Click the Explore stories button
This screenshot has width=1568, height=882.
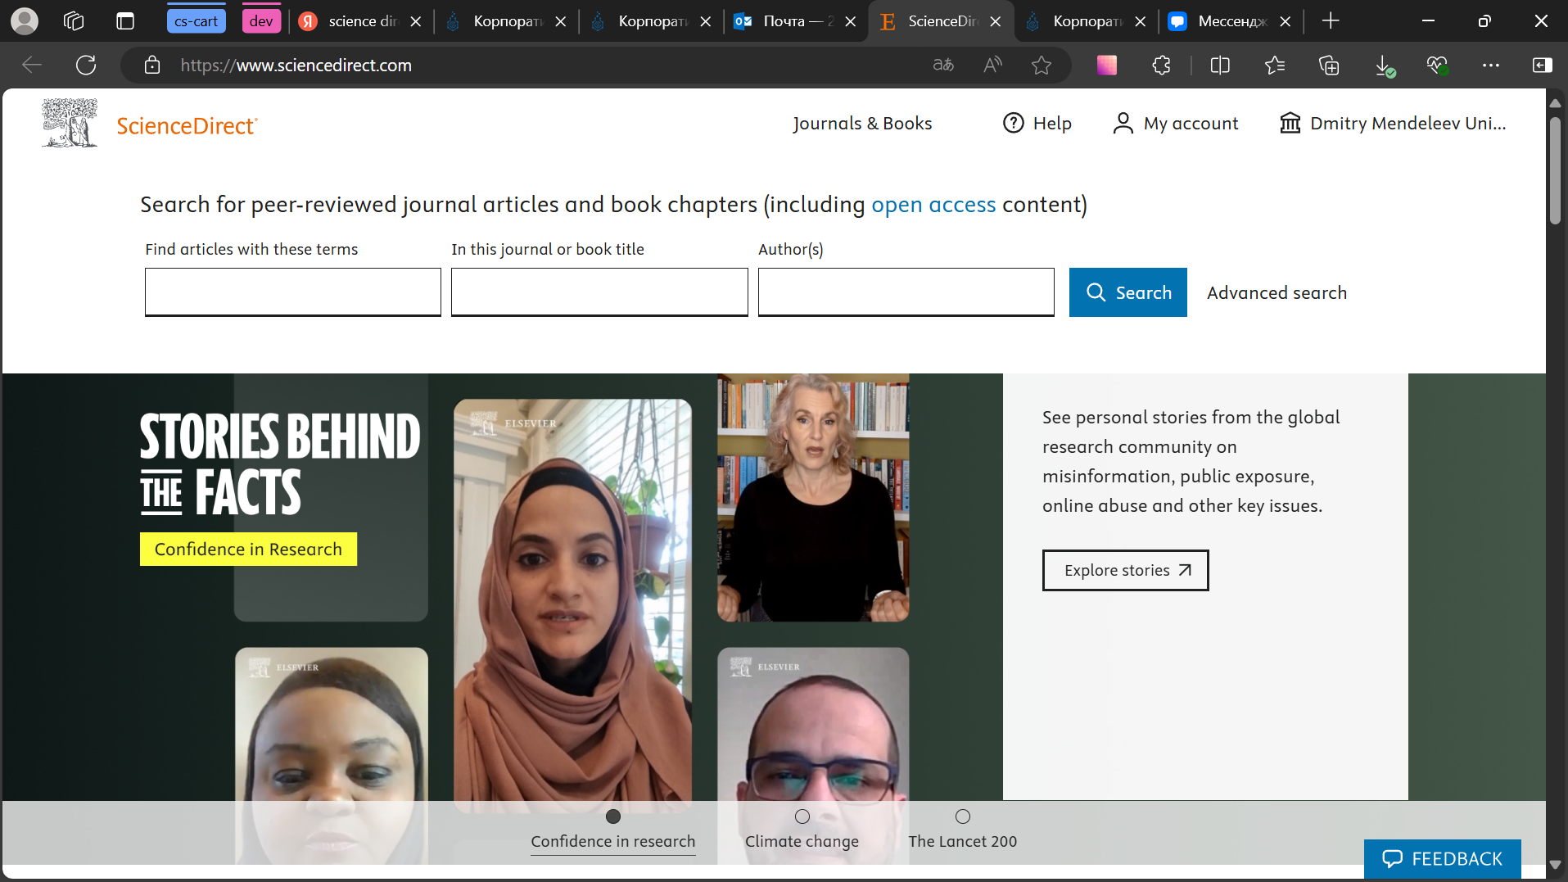[1125, 570]
